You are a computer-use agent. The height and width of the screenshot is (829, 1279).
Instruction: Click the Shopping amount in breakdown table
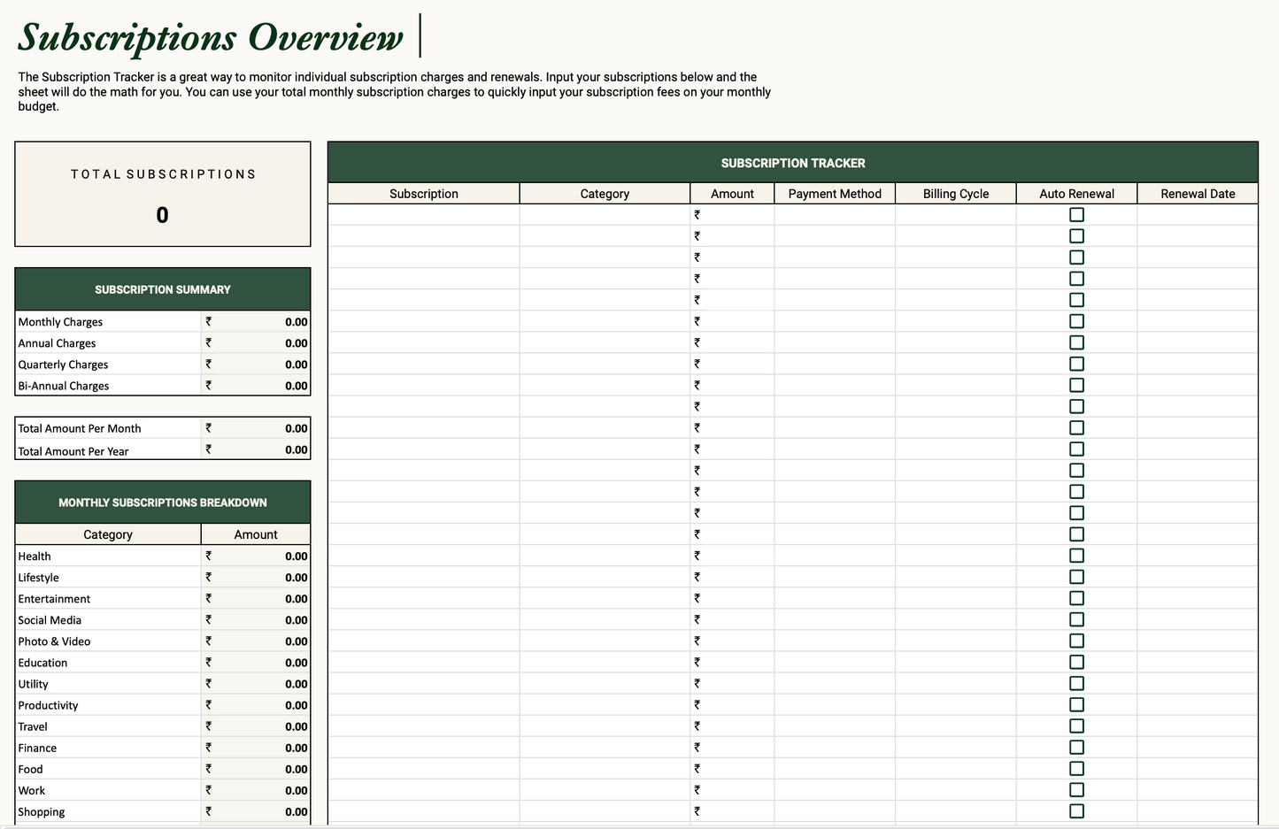(x=296, y=812)
